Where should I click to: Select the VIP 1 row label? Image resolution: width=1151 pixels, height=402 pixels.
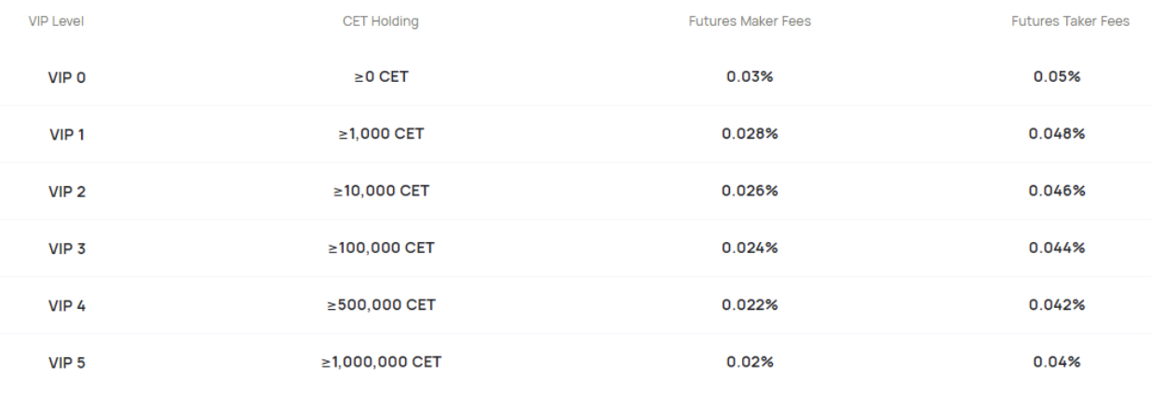[67, 135]
